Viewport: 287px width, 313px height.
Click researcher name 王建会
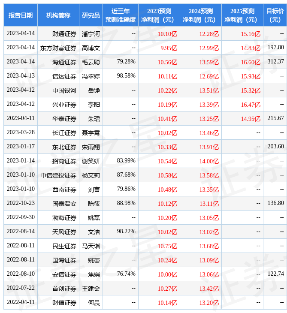(91, 289)
